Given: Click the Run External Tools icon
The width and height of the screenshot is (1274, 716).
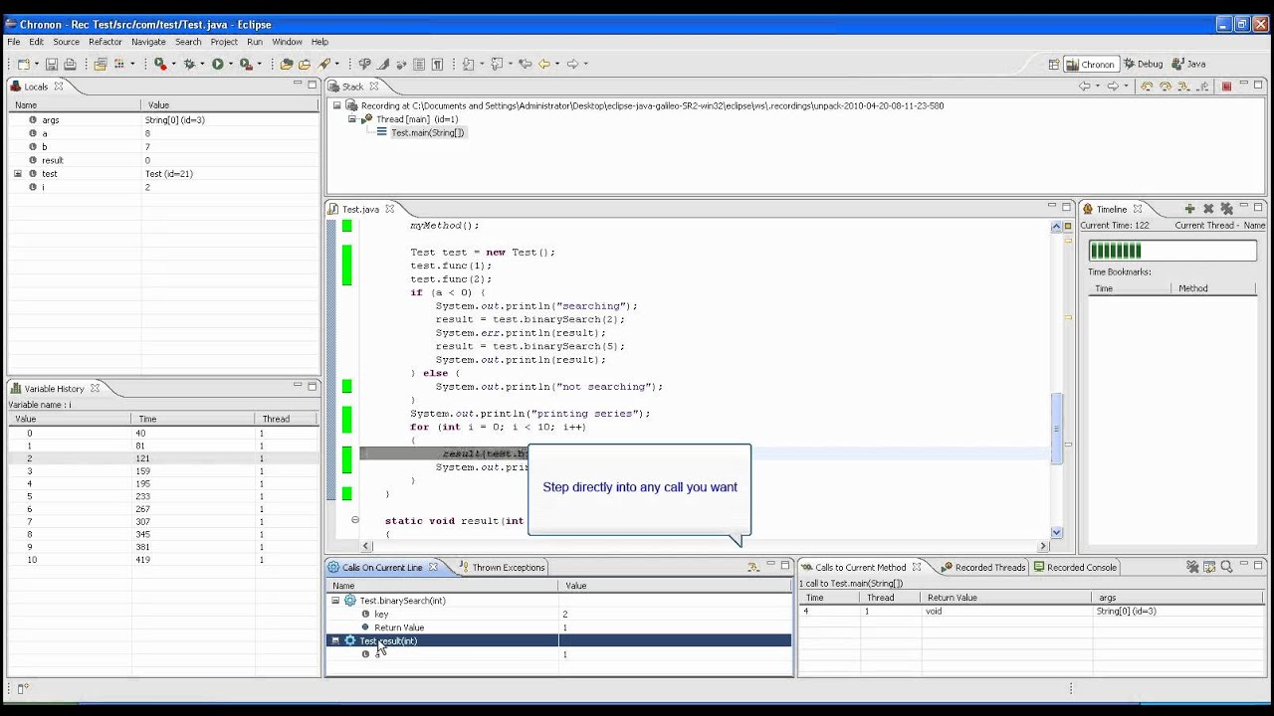Looking at the screenshot, I should [x=246, y=64].
